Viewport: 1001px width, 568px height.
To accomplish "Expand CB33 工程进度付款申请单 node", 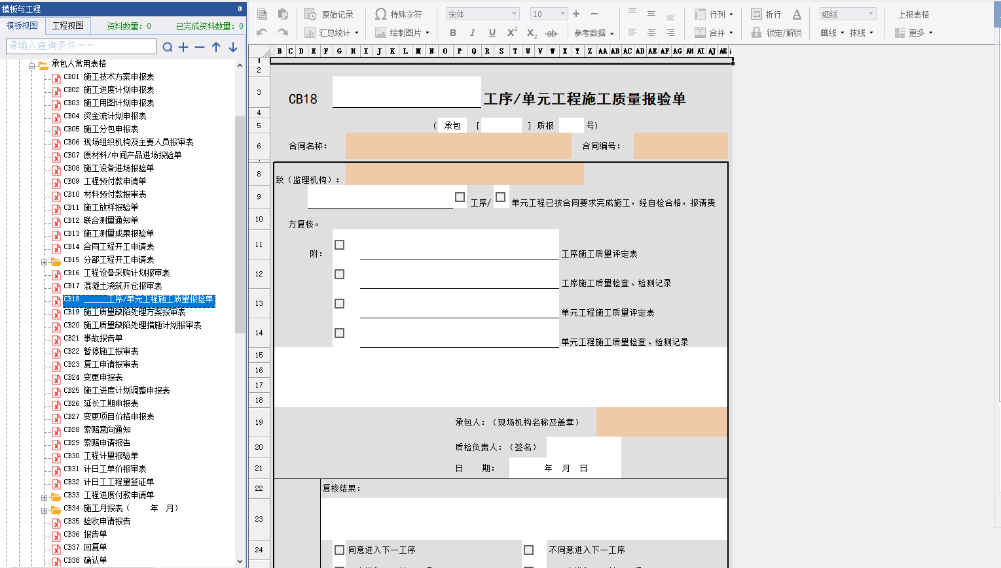I will pos(44,497).
